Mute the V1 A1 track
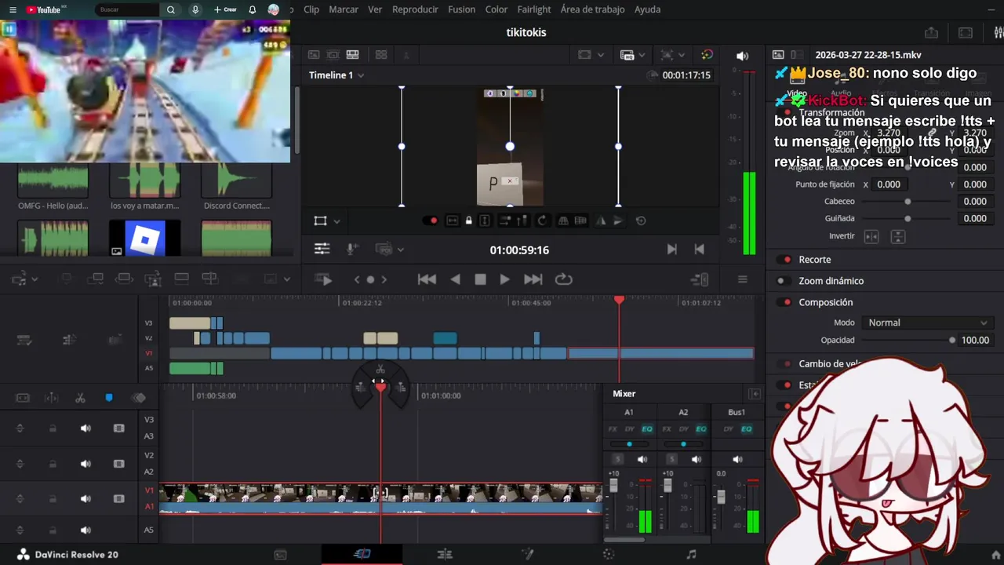Screen dimensions: 1004x565 (85, 499)
